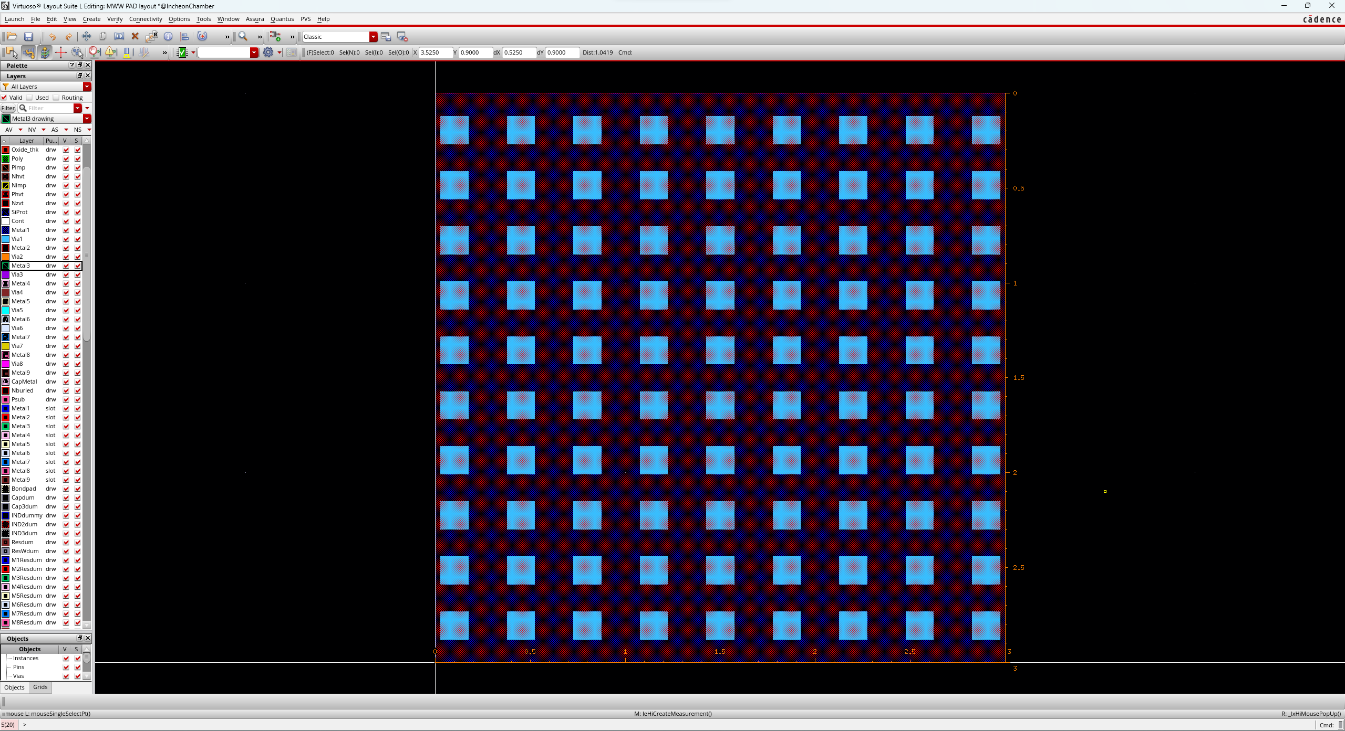Viewport: 1345px width, 731px height.
Task: Select the Via1 layer color swatch
Action: (x=6, y=239)
